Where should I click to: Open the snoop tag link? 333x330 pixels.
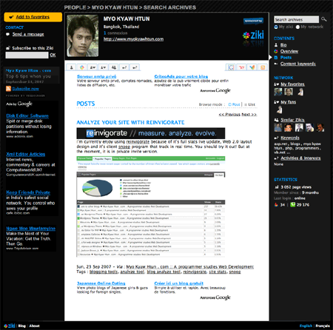click(235, 272)
